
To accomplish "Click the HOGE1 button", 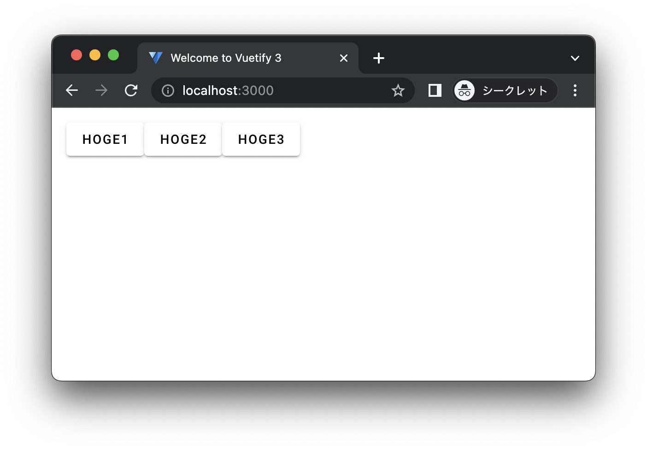I will [105, 139].
